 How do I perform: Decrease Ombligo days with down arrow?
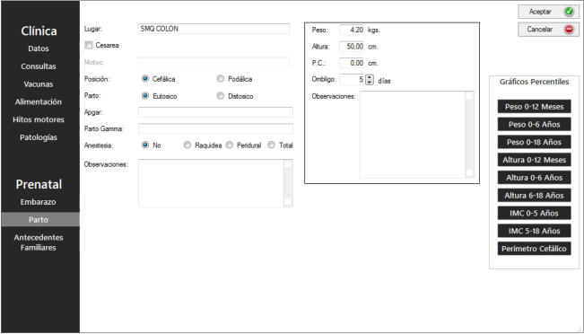(x=369, y=82)
